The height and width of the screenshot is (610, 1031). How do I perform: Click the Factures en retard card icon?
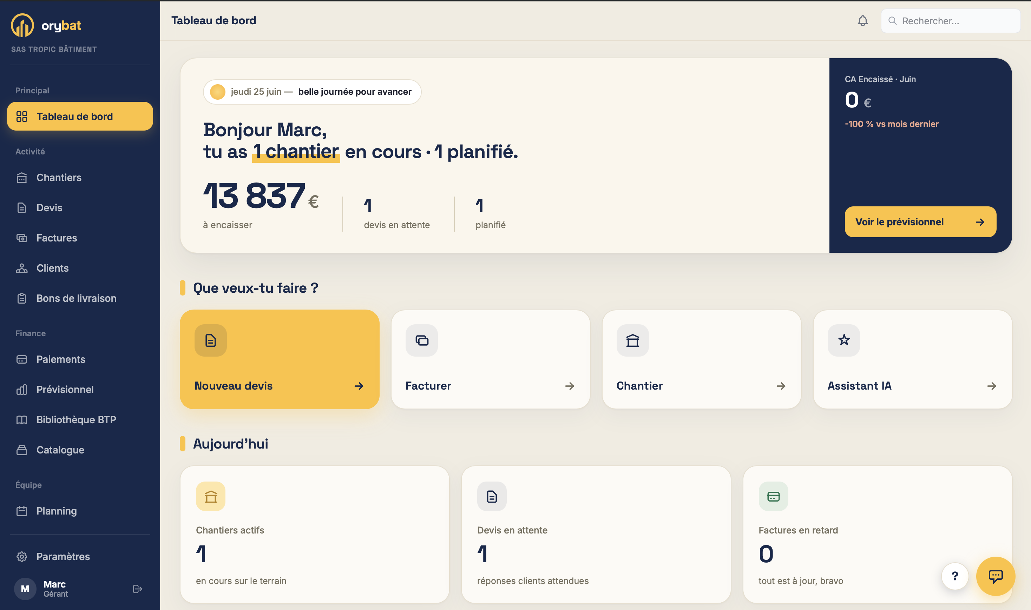(773, 496)
